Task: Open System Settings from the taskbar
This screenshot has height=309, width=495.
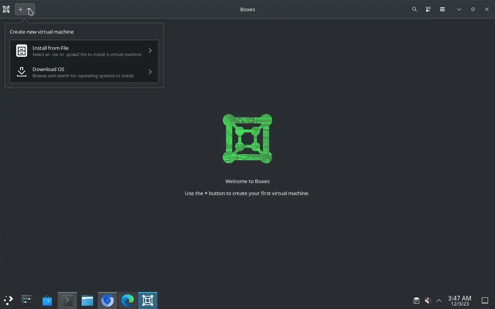Action: tap(27, 300)
